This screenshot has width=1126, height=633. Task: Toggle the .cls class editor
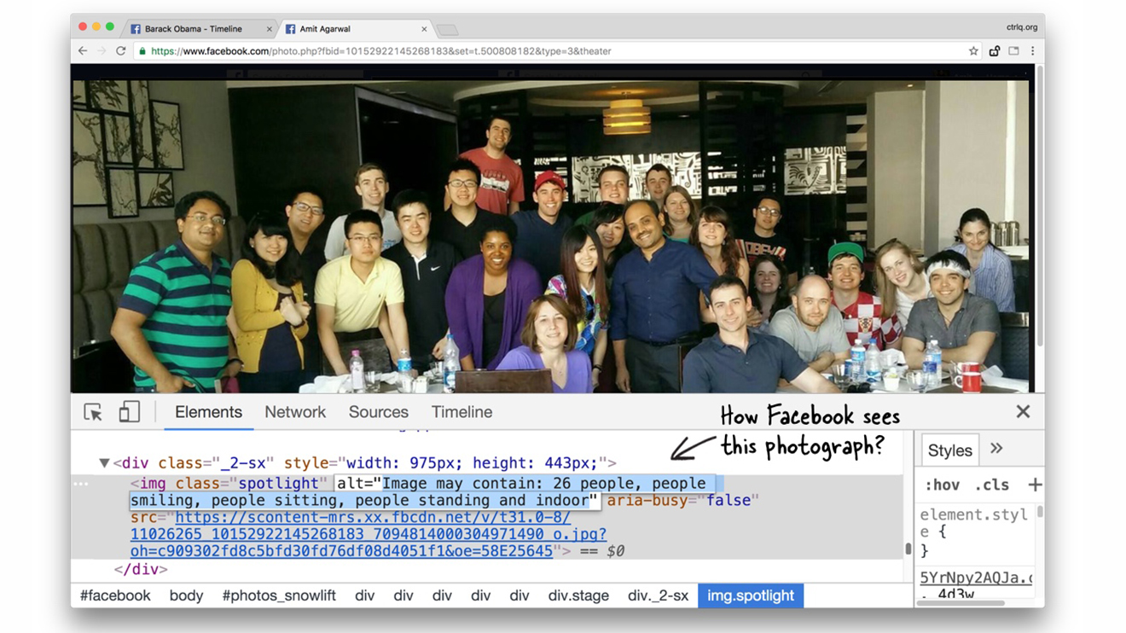tap(991, 485)
